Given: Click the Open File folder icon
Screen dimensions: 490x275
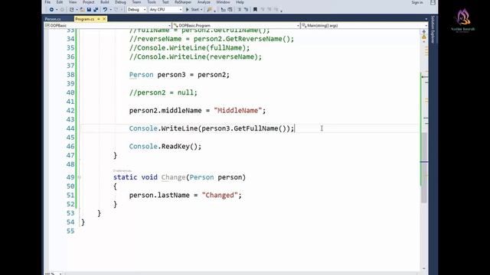Looking at the screenshot, I should click(x=82, y=10).
